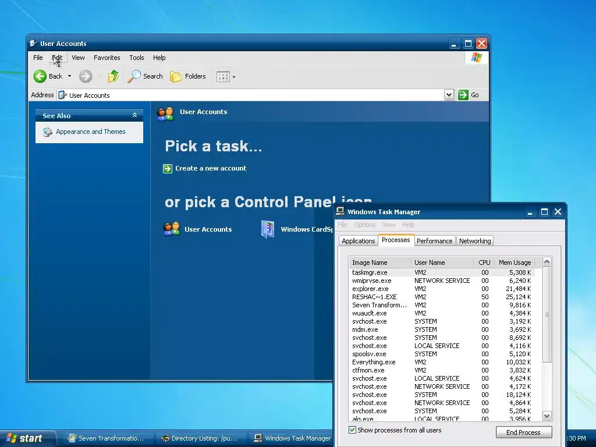596x447 pixels.
Task: Open the File menu in User Accounts
Action: coord(38,58)
